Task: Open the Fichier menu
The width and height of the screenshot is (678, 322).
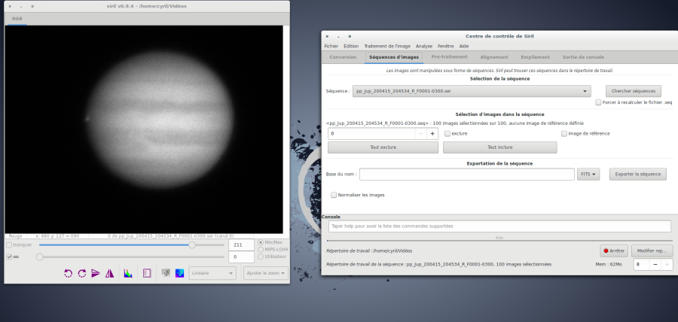Action: pos(331,46)
